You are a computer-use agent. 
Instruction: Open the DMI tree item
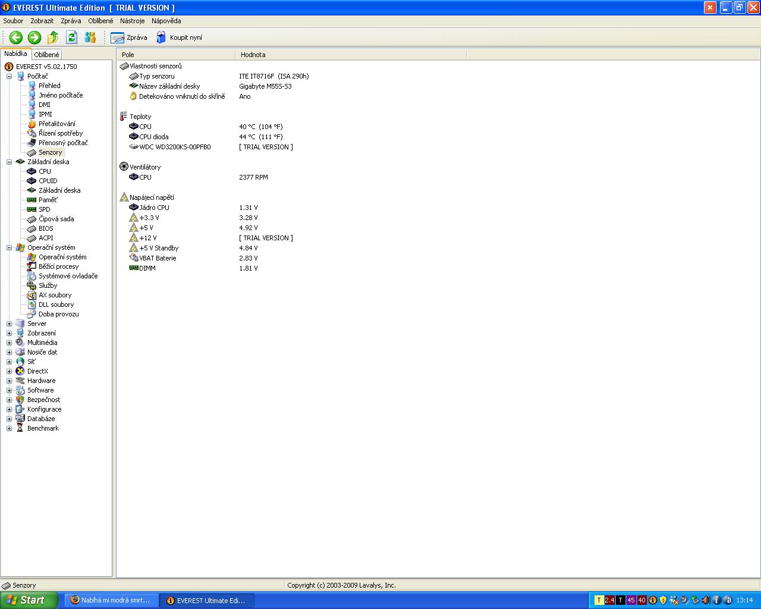[x=45, y=105]
